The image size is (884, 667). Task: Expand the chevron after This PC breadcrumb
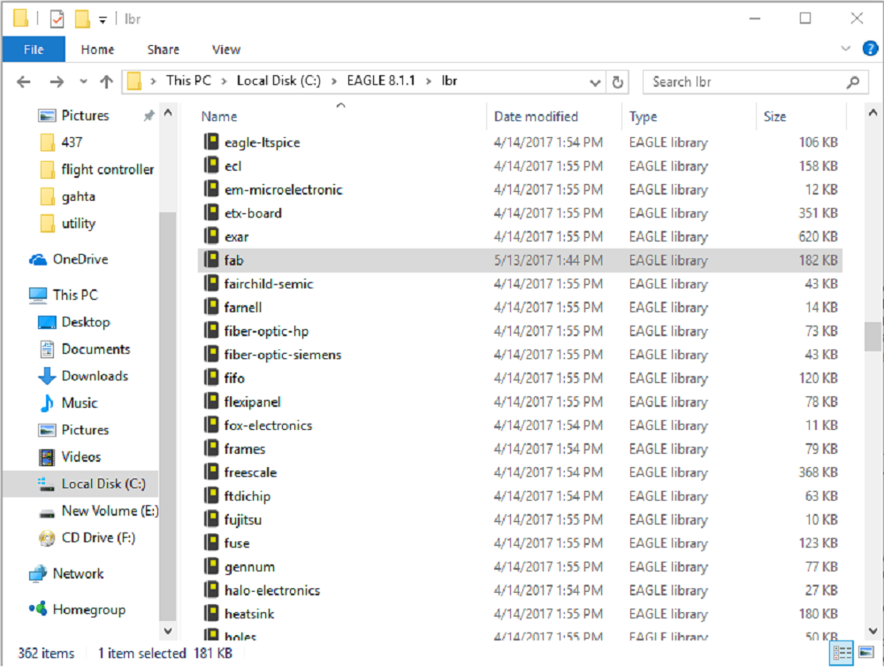224,81
